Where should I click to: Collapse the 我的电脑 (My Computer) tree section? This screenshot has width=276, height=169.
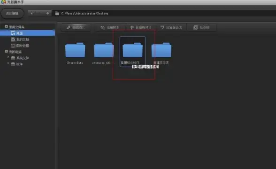[7, 52]
